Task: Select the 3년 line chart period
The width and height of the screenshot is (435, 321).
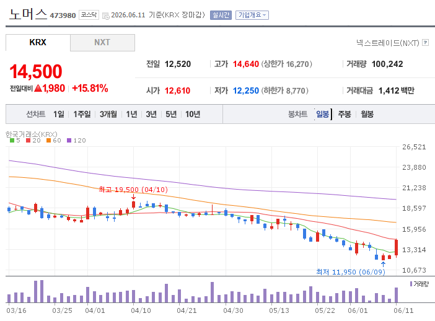Action: point(151,114)
